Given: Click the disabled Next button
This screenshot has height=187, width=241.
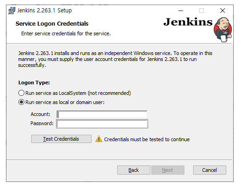Looking at the screenshot, I should (168, 170).
